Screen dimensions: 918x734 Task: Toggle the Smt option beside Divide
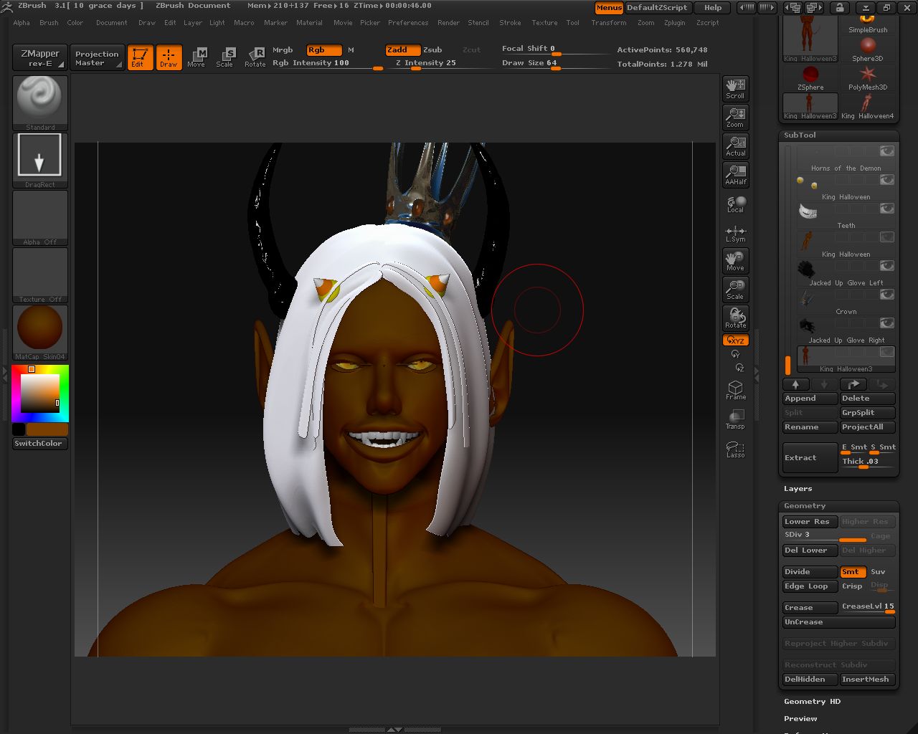pos(851,572)
